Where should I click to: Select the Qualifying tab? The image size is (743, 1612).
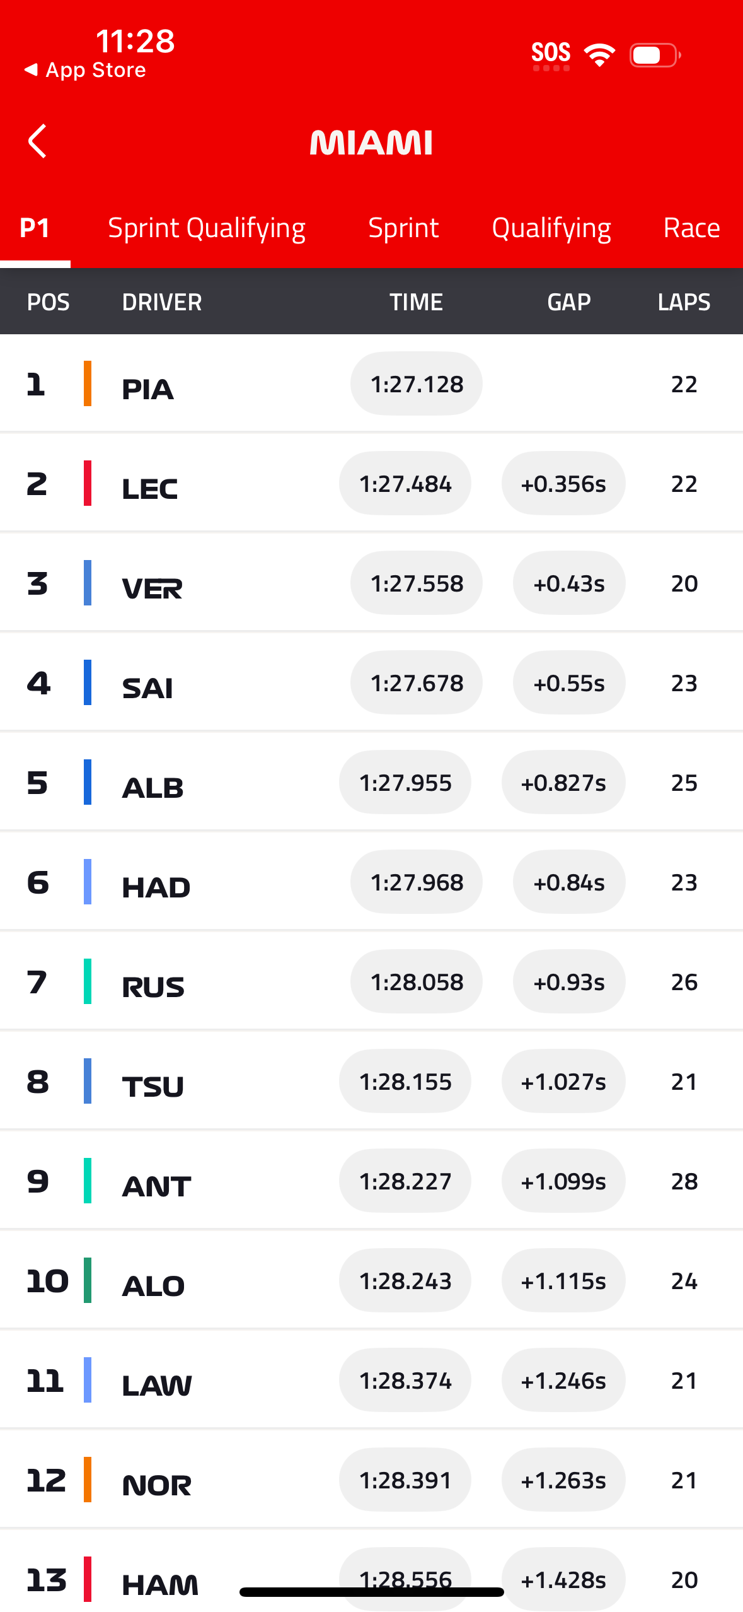pos(551,227)
